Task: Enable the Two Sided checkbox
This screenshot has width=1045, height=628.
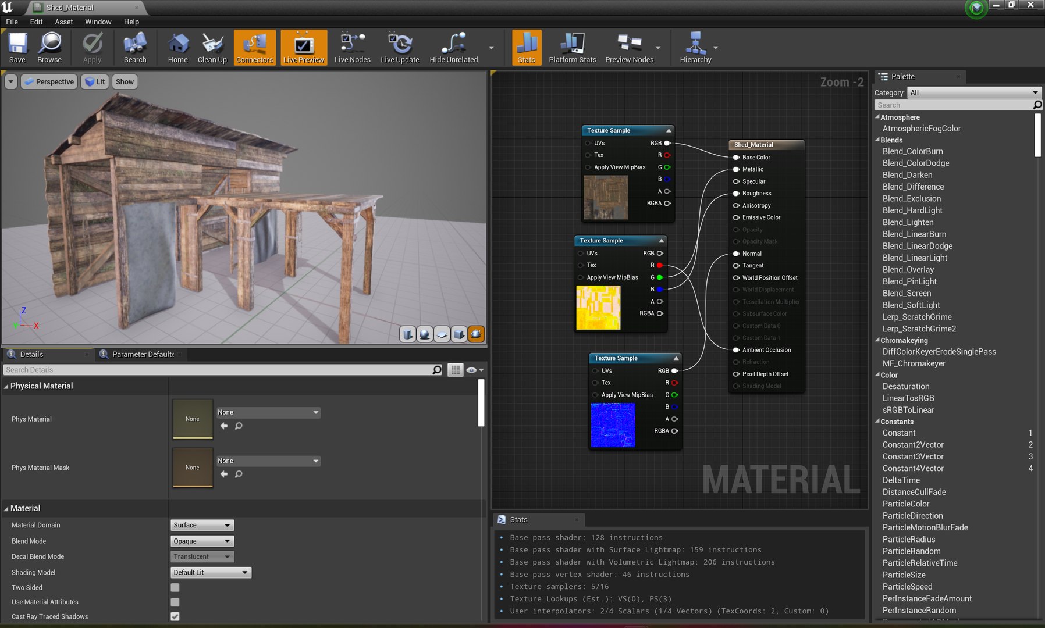Action: pyautogui.click(x=175, y=587)
